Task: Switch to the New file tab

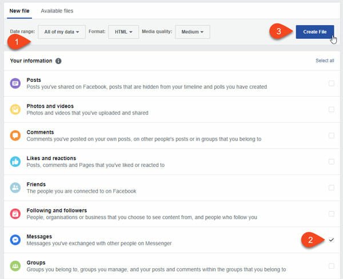Action: point(19,11)
